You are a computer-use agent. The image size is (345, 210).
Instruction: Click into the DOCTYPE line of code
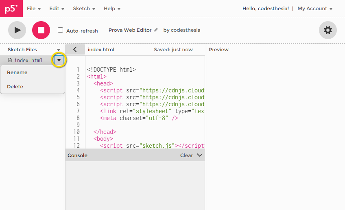tap(111, 70)
